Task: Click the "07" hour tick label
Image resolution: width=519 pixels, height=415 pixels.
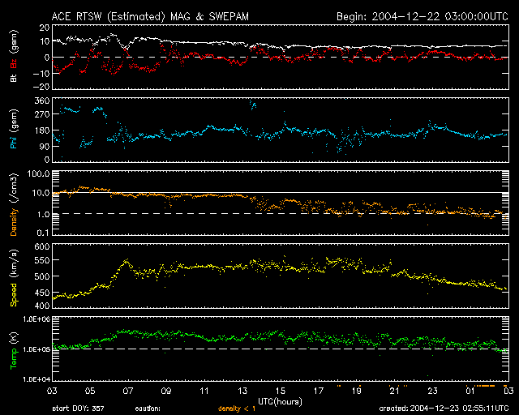Action: pyautogui.click(x=128, y=391)
